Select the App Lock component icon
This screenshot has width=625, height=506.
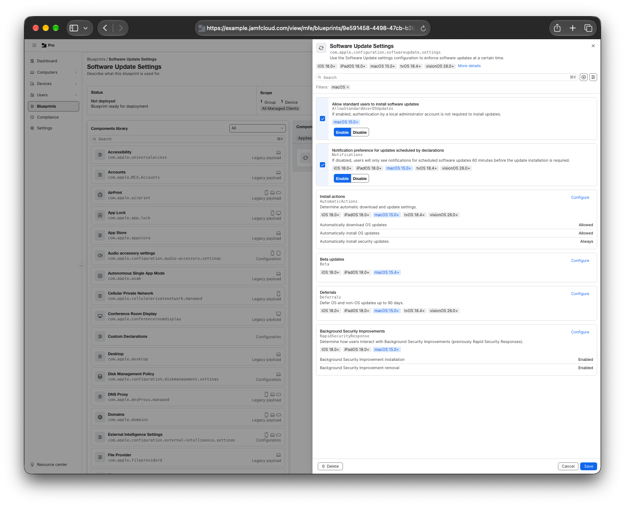tap(100, 215)
